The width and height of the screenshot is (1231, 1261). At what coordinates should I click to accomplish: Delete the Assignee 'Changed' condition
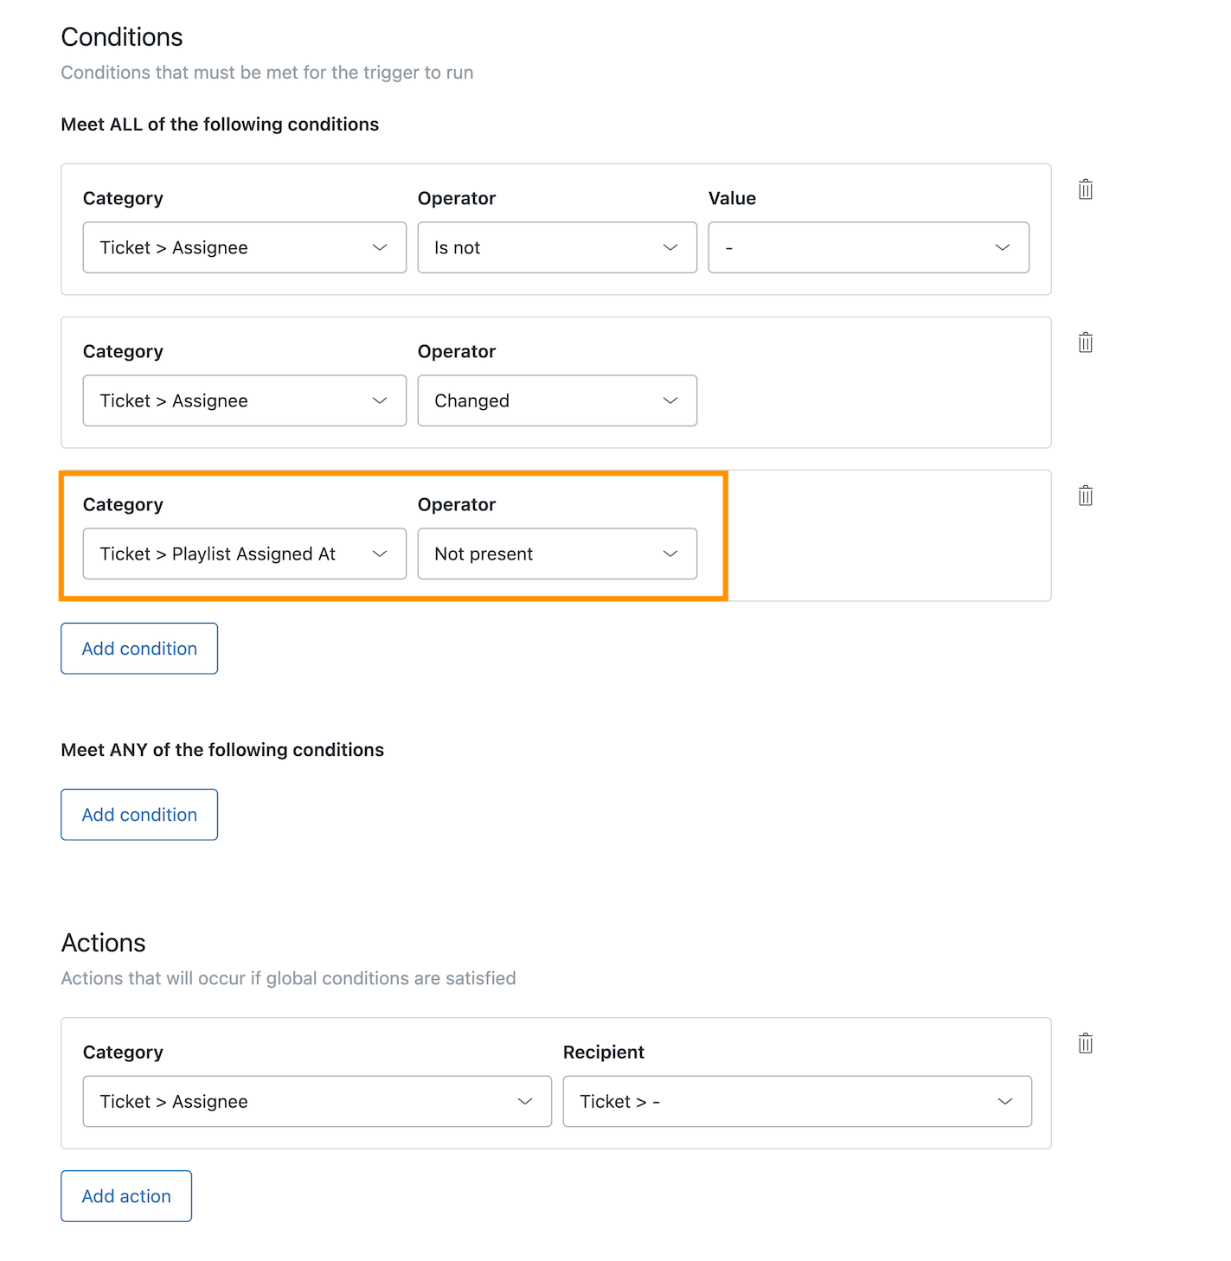point(1085,342)
